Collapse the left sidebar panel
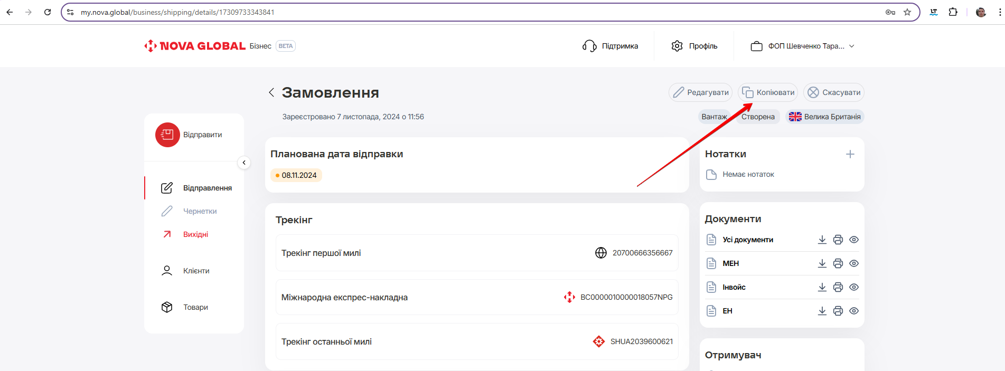Screen dimensions: 1005x371 pos(244,163)
